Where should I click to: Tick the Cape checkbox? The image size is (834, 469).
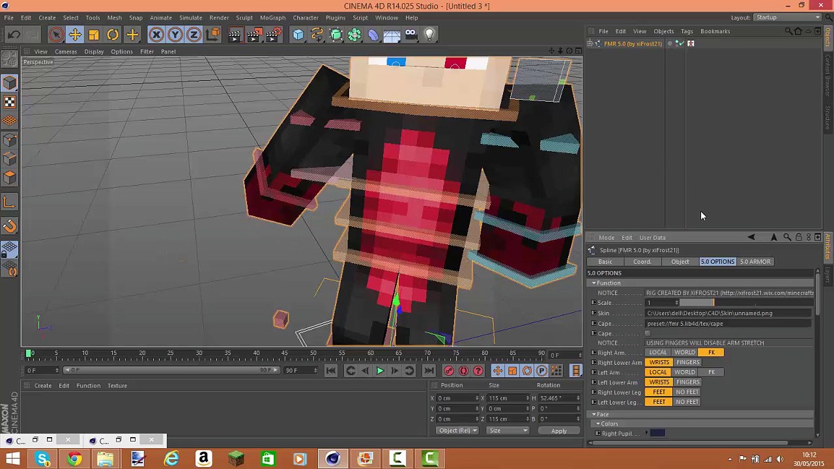pos(648,334)
